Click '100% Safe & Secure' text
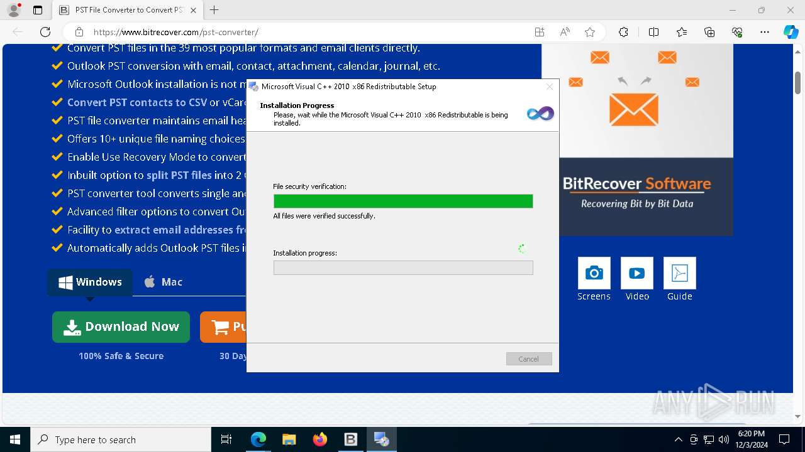This screenshot has width=805, height=452. pos(121,356)
